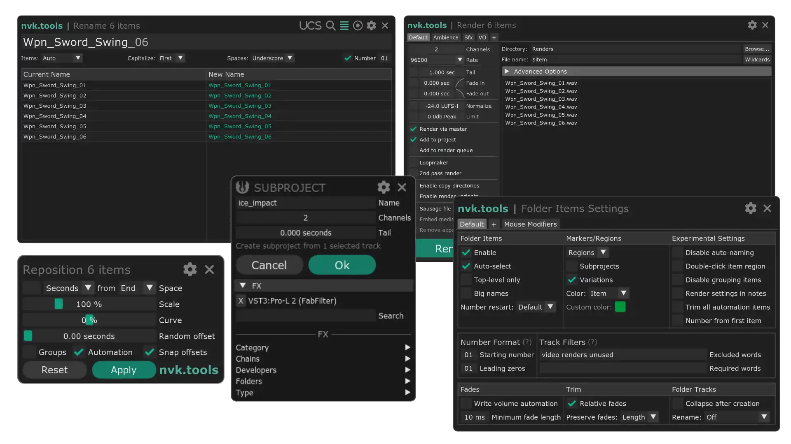Remove the VST3 Pro-L 2 plugin via X icon

pyautogui.click(x=241, y=301)
